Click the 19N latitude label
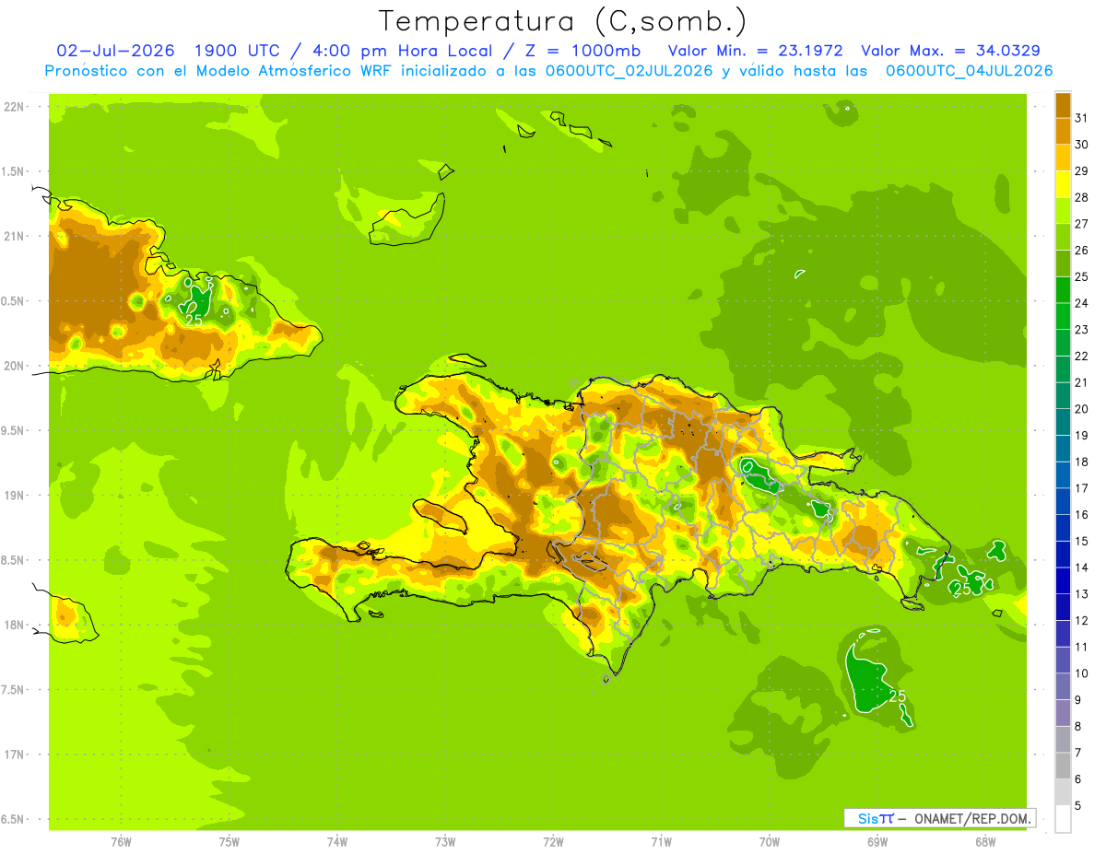1106x854 pixels. click(x=14, y=495)
